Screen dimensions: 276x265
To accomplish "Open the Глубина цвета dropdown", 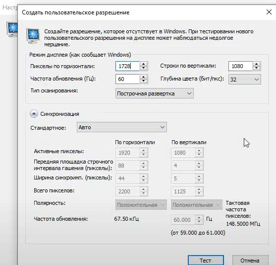I will pyautogui.click(x=245, y=80).
